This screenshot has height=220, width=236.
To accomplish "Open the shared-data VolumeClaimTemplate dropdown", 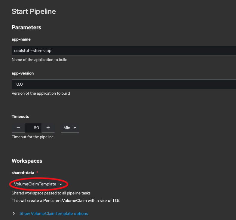I will [38, 184].
